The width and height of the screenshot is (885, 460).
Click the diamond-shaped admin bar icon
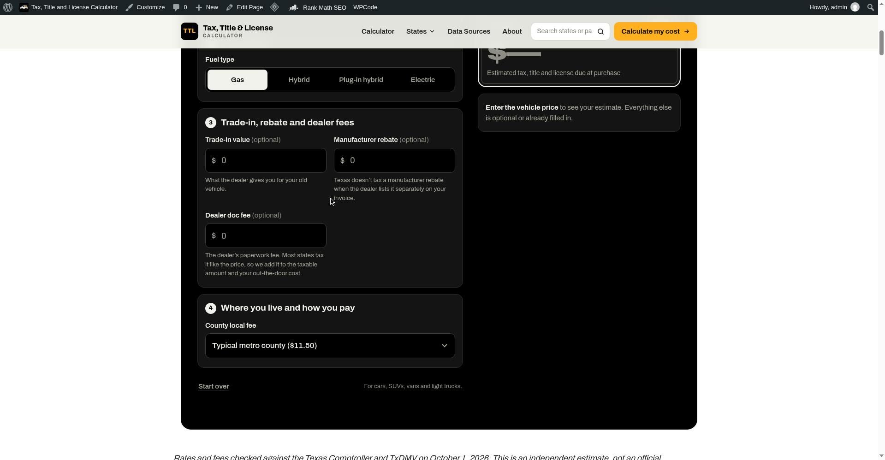274,7
